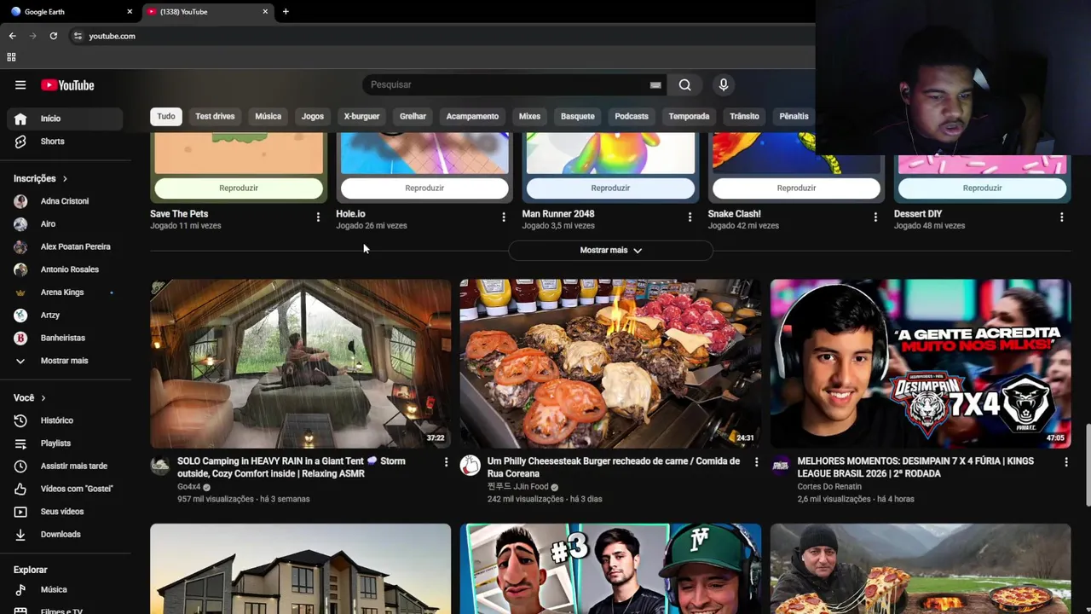The height and width of the screenshot is (614, 1091).
Task: Select the Test drives filter chip
Action: click(215, 117)
